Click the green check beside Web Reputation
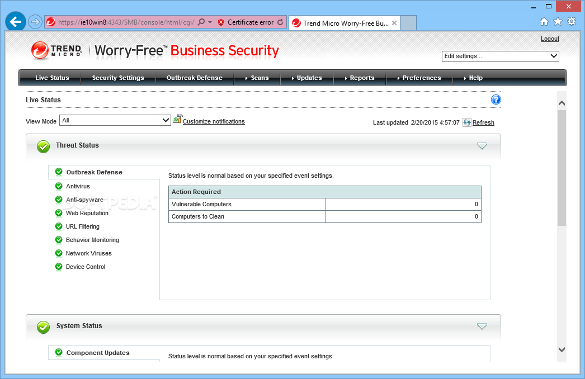 point(59,212)
